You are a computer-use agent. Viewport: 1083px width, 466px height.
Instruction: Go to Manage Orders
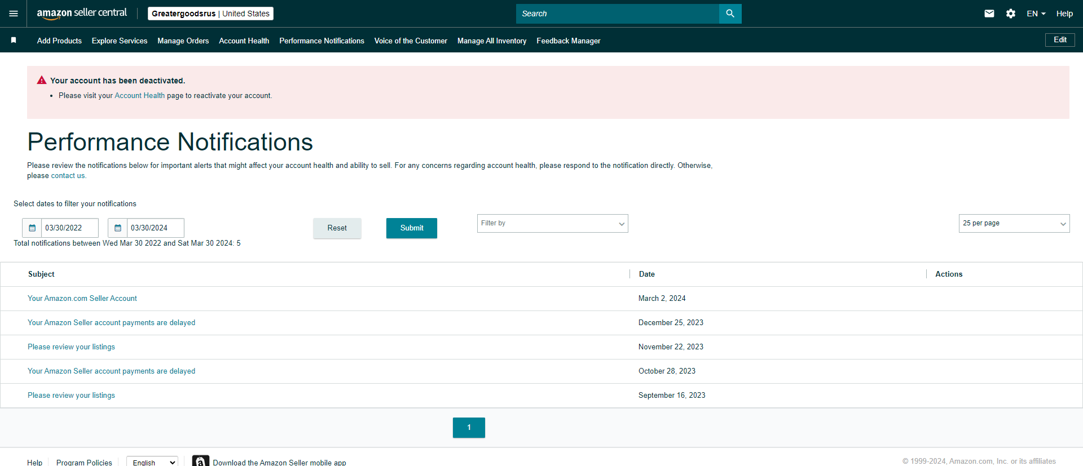pos(183,41)
